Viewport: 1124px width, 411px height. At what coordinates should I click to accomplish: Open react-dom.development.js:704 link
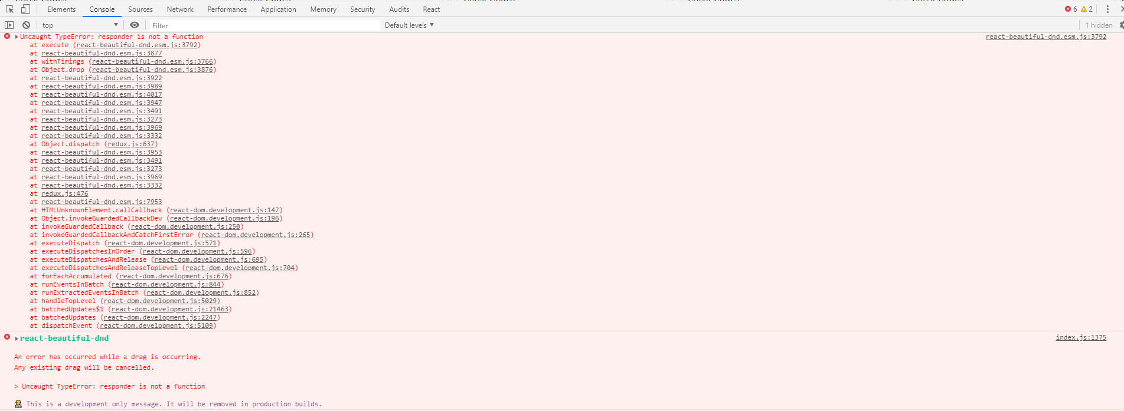240,268
